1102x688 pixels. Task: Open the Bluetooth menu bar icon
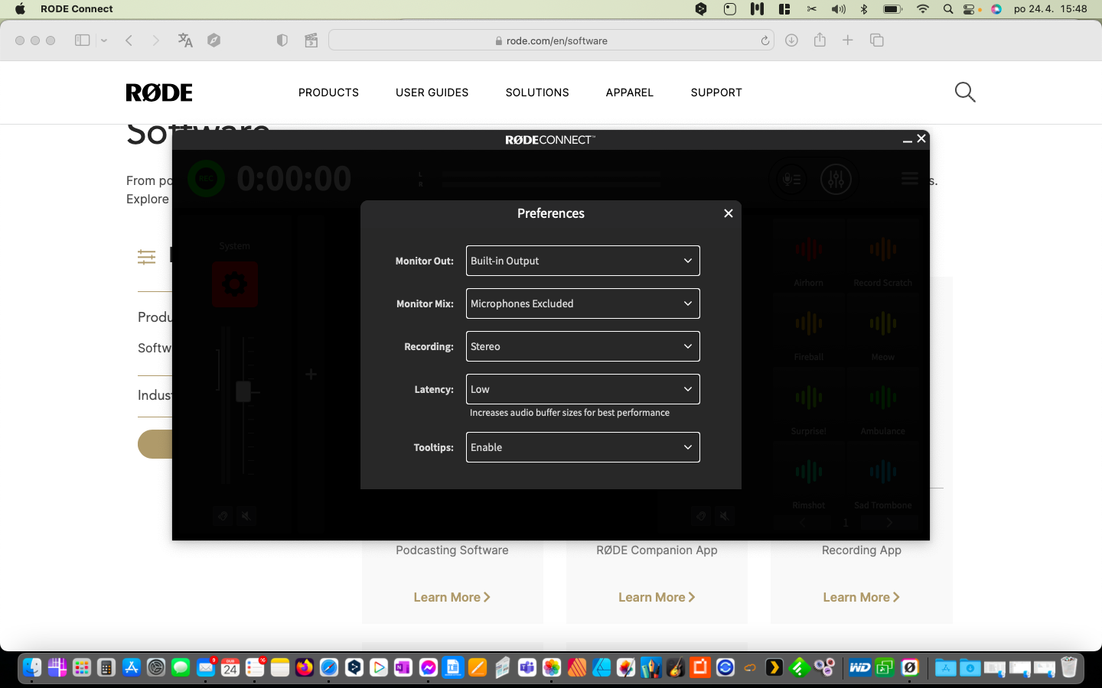click(864, 9)
